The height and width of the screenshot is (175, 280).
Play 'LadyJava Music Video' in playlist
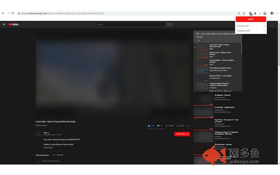(217, 86)
